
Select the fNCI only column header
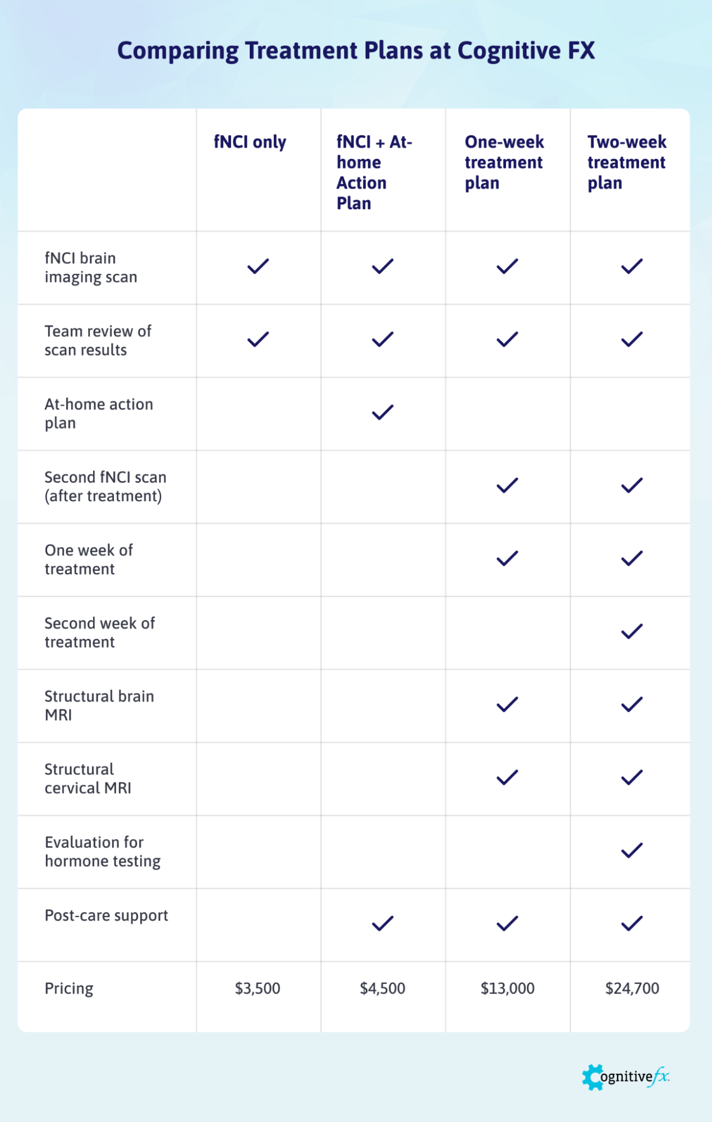[250, 142]
